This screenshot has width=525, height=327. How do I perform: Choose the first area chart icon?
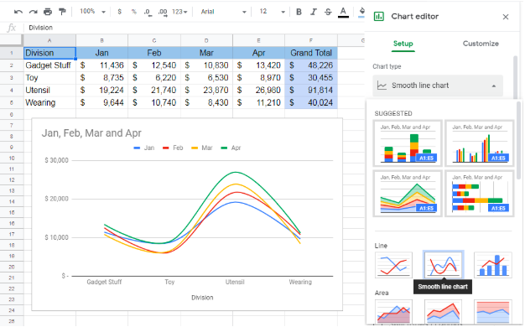(x=394, y=312)
